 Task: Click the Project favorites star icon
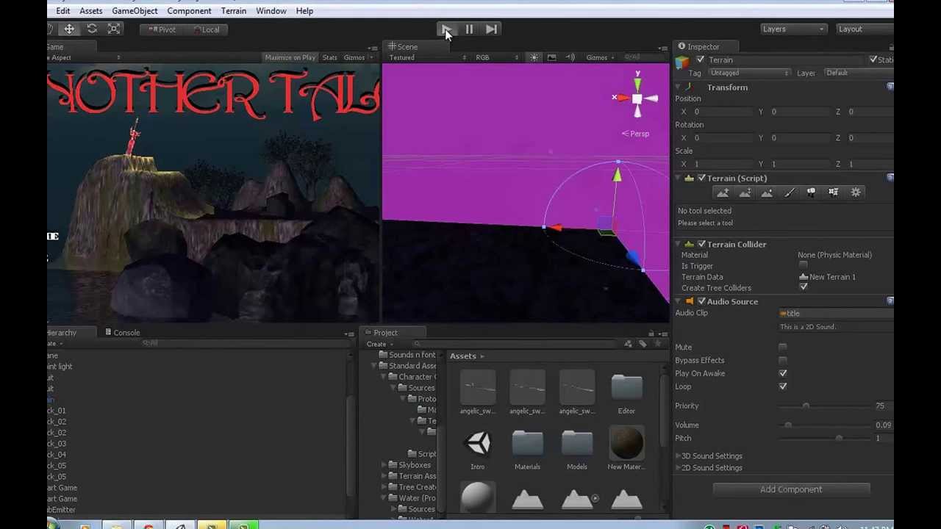tap(656, 344)
